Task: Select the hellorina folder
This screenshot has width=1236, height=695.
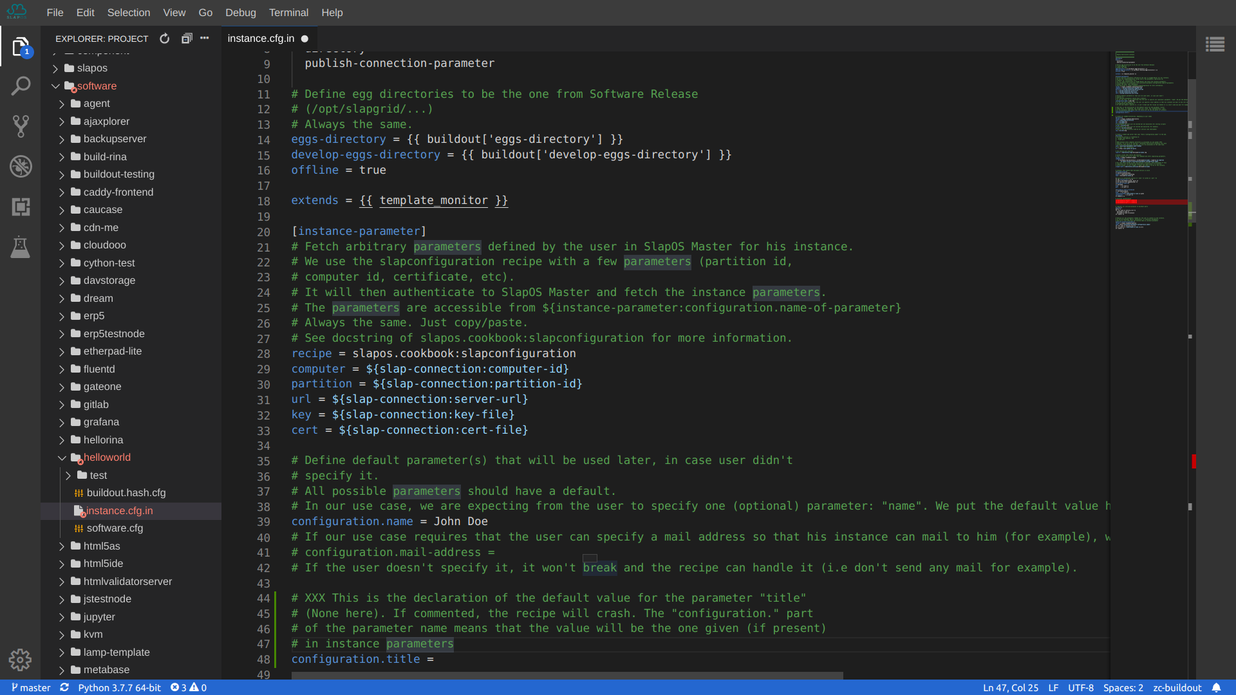Action: pyautogui.click(x=131, y=440)
